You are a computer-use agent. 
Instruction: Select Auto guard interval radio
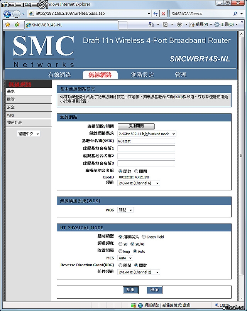(x=135, y=251)
